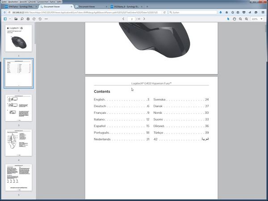Click the Contents heading text

(x=102, y=92)
